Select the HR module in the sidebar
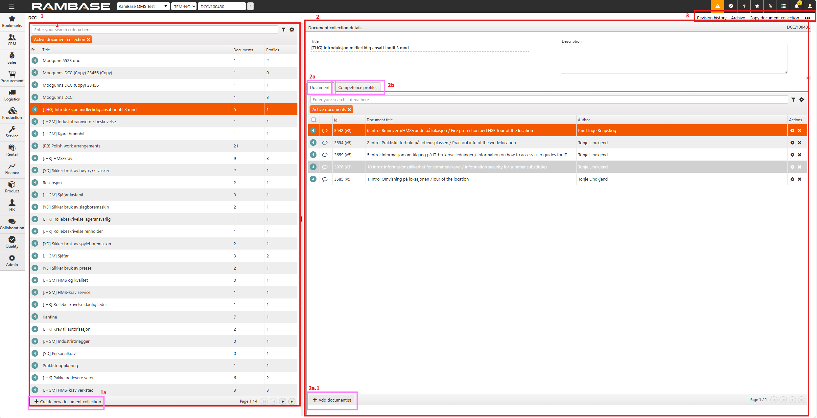 coord(12,206)
